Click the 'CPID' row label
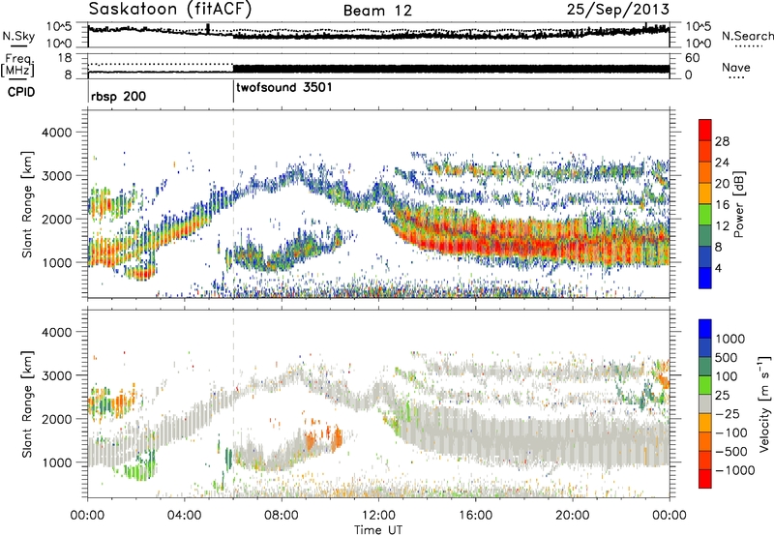 [x=20, y=92]
